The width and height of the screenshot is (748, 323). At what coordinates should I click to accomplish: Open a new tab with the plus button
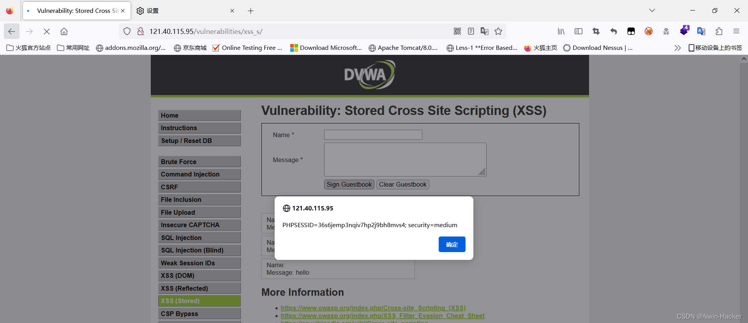click(251, 11)
